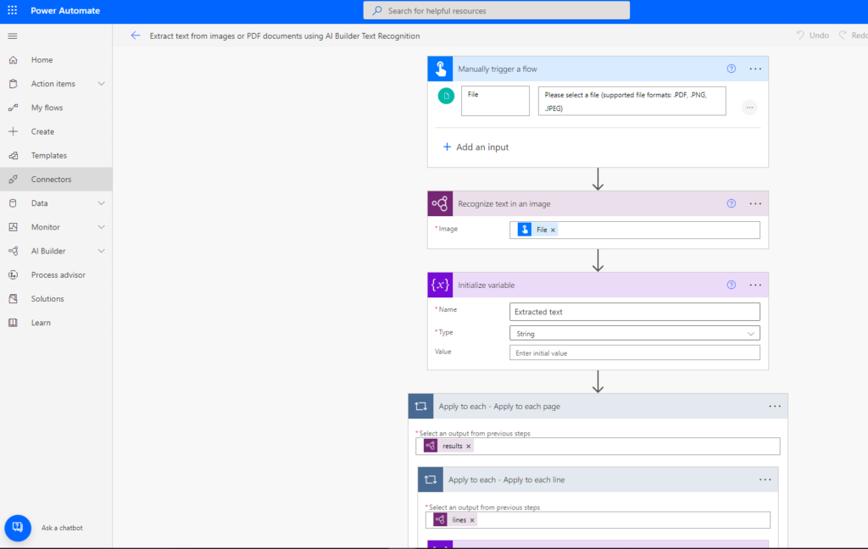Open help for Initialize variable
This screenshot has height=549, width=868.
[x=732, y=285]
